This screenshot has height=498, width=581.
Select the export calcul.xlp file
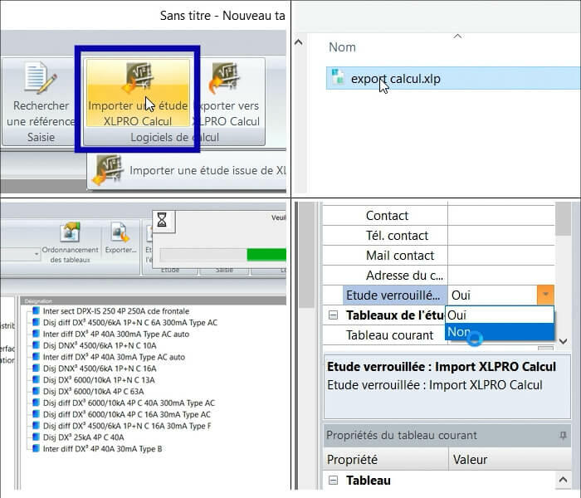coord(453,79)
